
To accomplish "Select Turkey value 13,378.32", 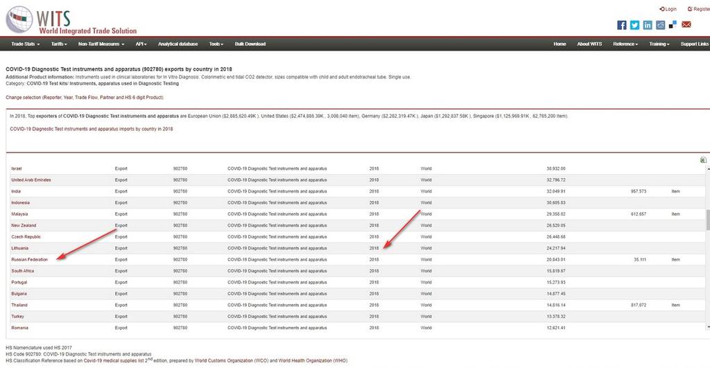I will click(x=555, y=317).
